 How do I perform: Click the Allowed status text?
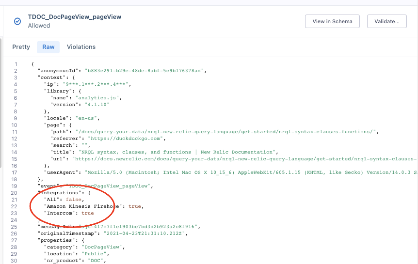39,26
